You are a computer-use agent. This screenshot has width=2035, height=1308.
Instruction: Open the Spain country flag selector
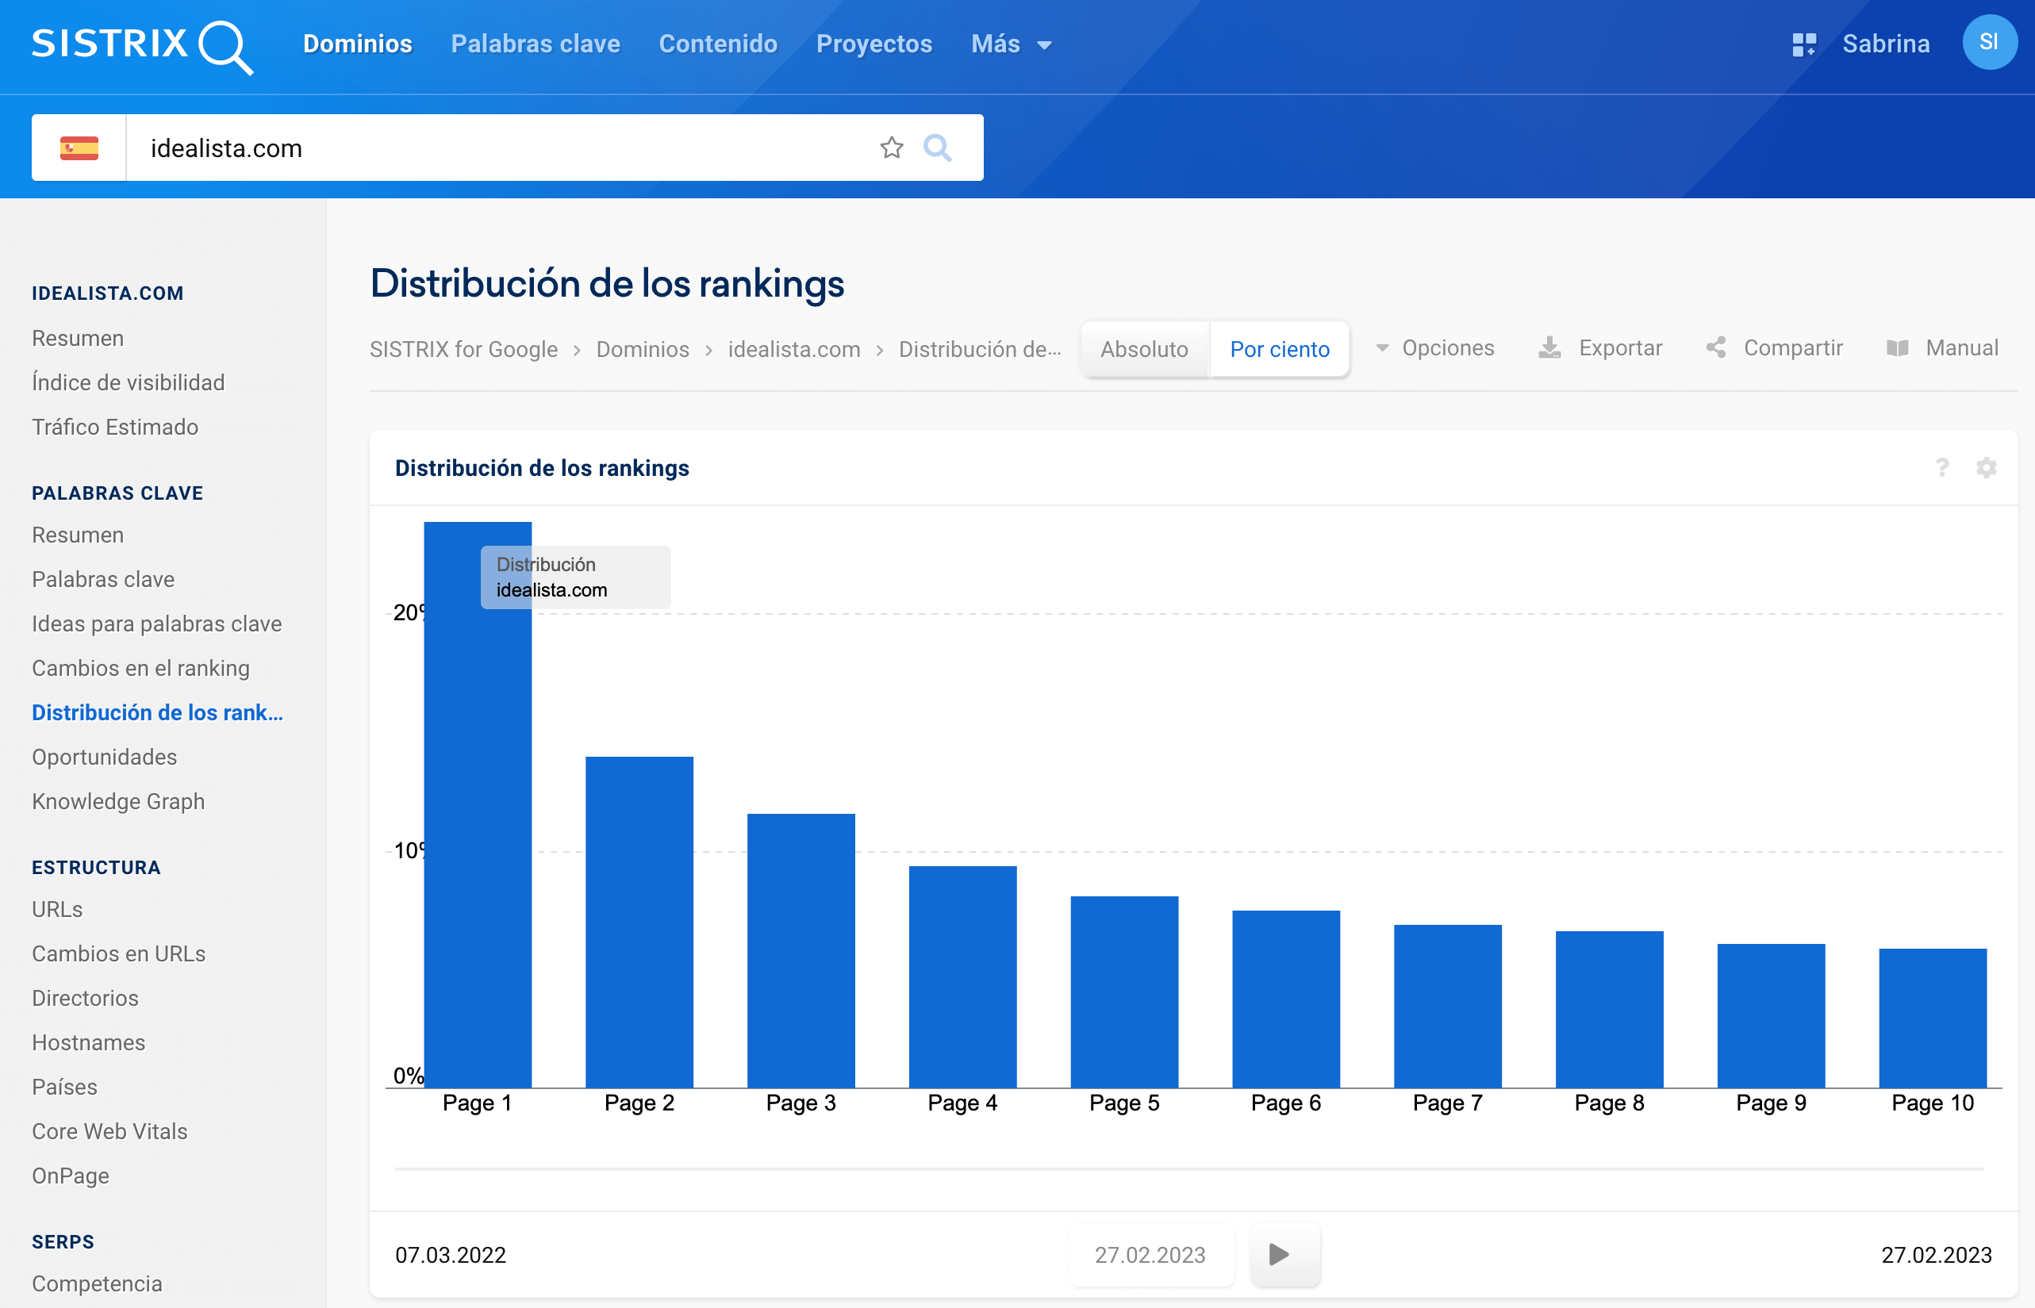[79, 148]
